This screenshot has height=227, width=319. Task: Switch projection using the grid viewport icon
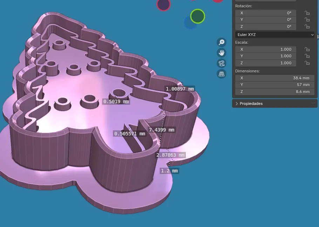click(x=221, y=74)
